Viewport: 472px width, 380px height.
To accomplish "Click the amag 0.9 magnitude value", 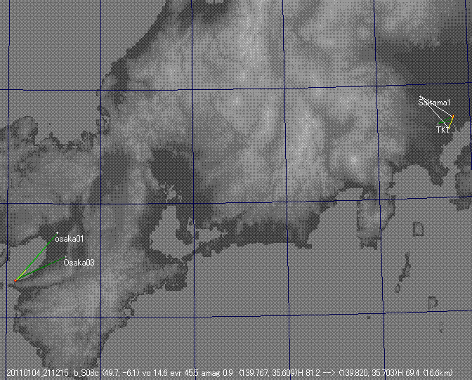I will point(217,373).
